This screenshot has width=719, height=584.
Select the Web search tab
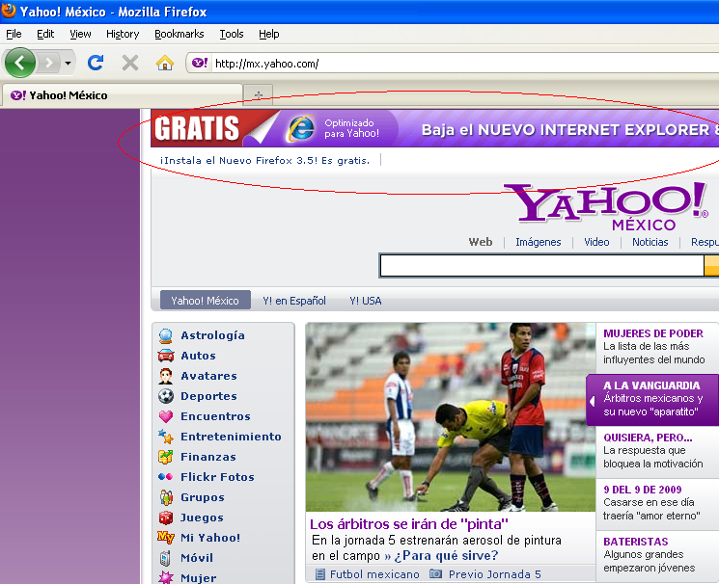(480, 242)
